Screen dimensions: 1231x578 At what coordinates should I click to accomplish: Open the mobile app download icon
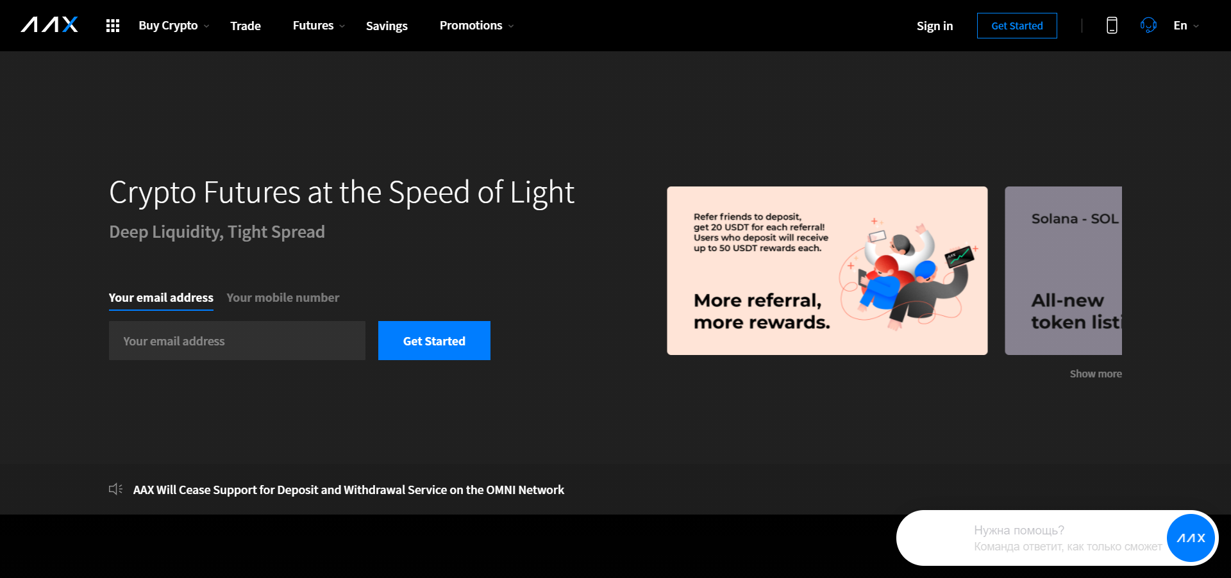(1112, 26)
